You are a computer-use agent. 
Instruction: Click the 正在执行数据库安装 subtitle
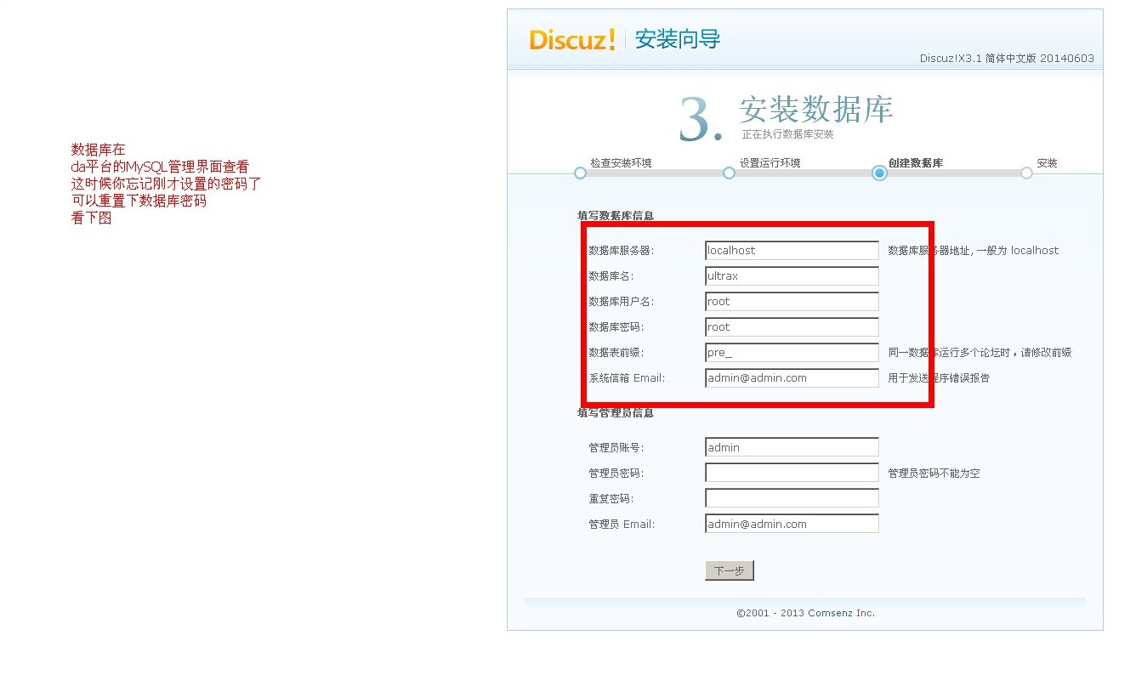787,134
